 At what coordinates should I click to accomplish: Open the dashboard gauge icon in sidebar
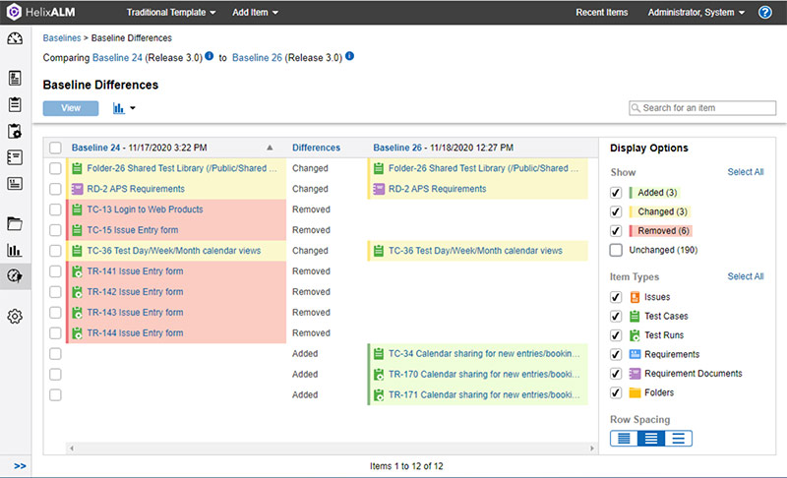(15, 39)
